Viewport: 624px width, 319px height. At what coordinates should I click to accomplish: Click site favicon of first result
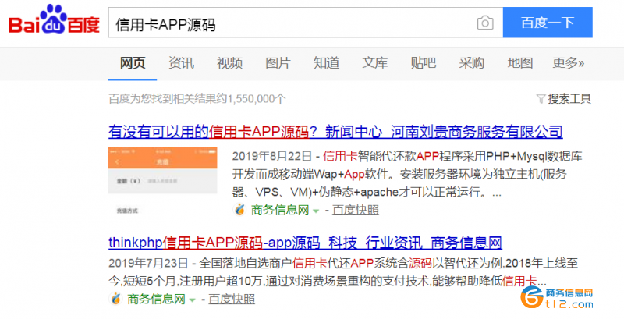(x=239, y=210)
